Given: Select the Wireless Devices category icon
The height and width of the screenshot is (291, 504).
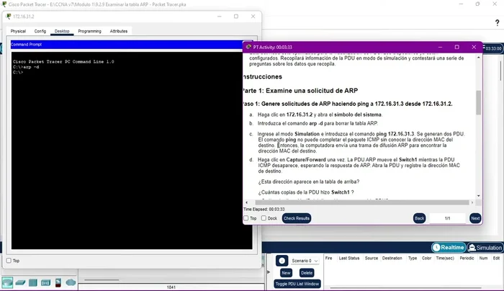Looking at the screenshot, I should pyautogui.click(x=45, y=282).
